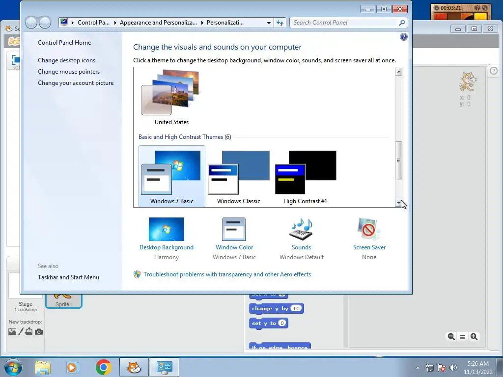This screenshot has height=377, width=503.
Task: Click the search magnifier icon in Control Panel
Action: pos(402,23)
